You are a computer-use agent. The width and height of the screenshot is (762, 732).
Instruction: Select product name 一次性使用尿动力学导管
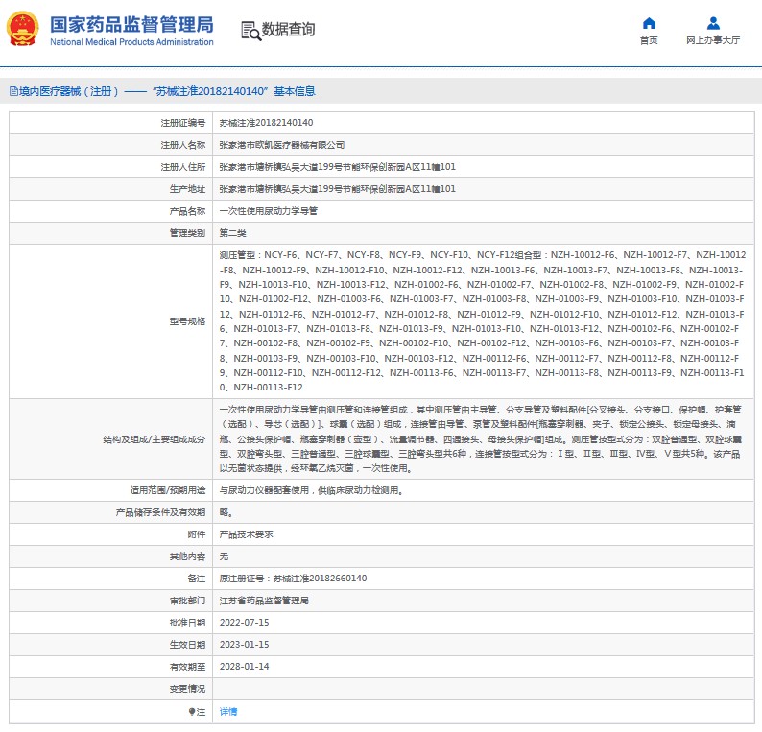(x=269, y=211)
